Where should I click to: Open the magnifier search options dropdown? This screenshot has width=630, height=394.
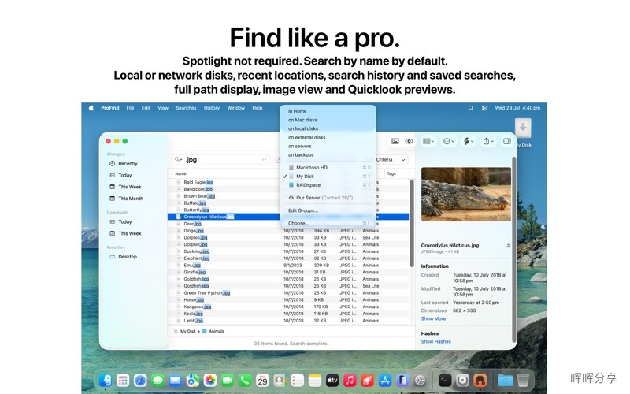click(x=178, y=160)
